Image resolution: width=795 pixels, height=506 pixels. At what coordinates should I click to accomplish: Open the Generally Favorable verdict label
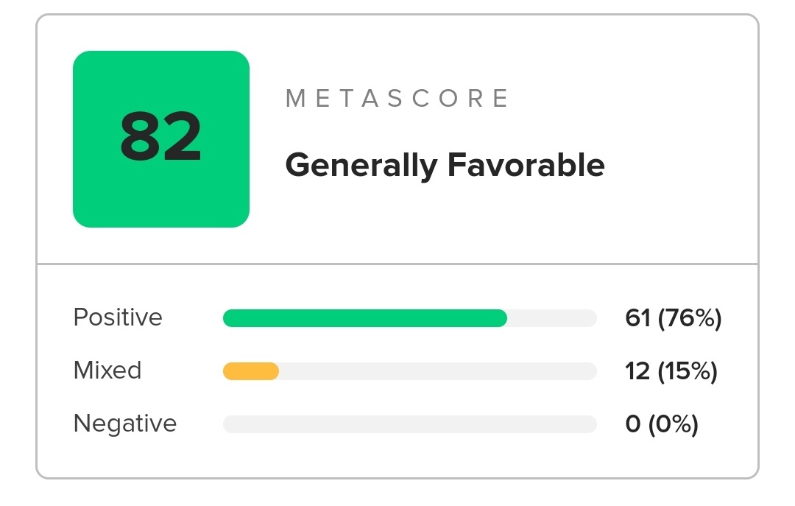point(445,166)
